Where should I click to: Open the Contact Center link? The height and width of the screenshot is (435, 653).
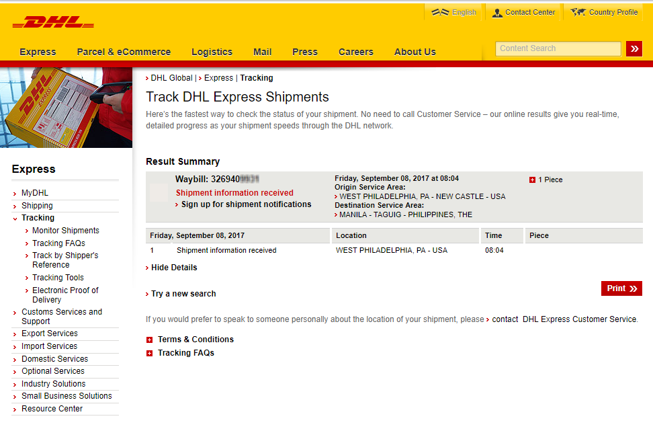[530, 13]
